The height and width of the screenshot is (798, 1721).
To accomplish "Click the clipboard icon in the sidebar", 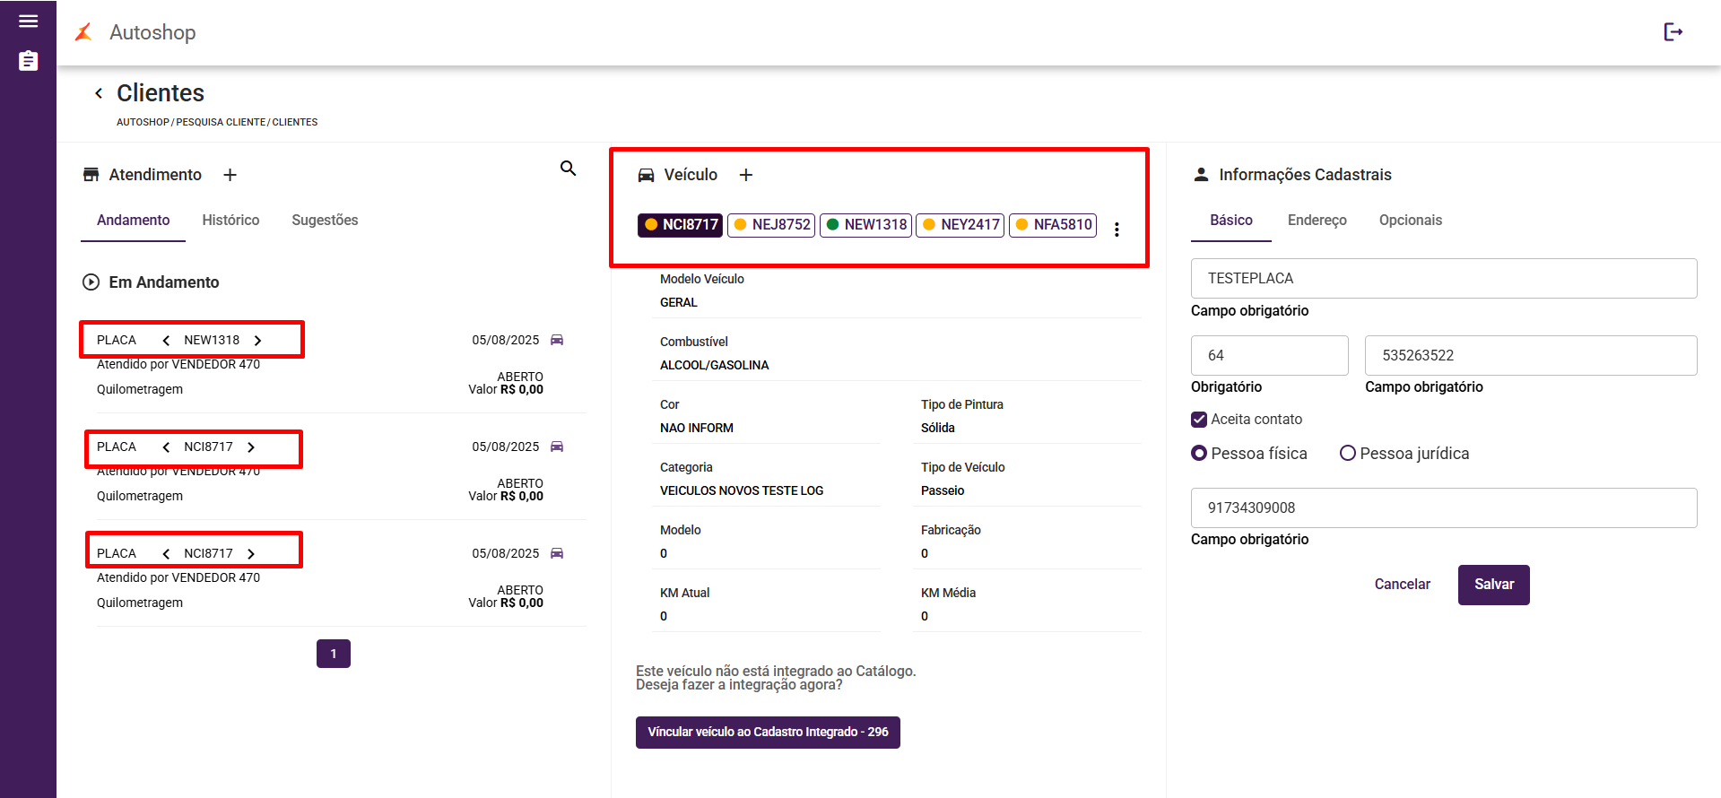I will click(28, 61).
